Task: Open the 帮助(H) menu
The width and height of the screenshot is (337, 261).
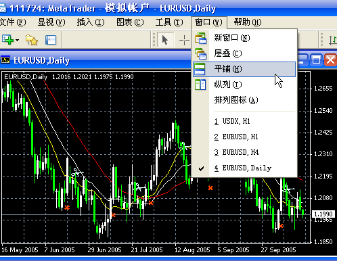Action: point(248,22)
